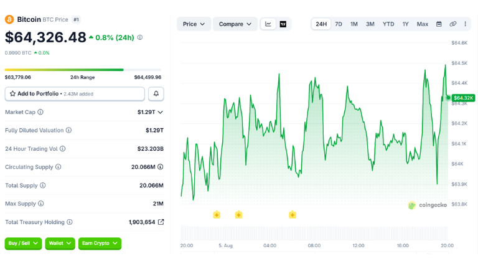Open the calendar date range picker
This screenshot has width=478, height=269.
[x=439, y=24]
